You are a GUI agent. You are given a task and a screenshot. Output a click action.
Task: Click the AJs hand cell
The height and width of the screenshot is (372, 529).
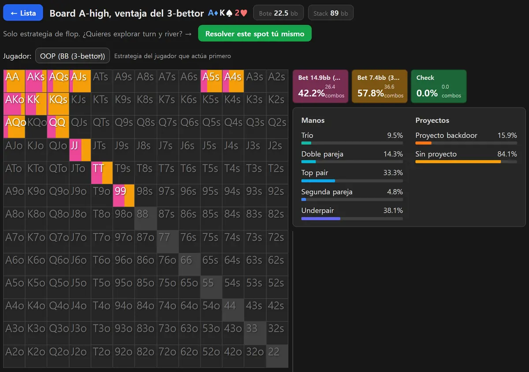(x=80, y=81)
